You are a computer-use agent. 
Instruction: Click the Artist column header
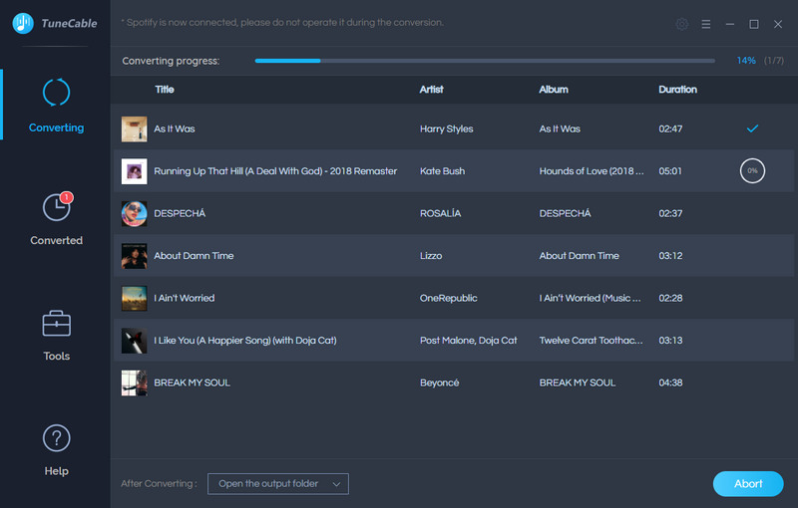pyautogui.click(x=431, y=90)
